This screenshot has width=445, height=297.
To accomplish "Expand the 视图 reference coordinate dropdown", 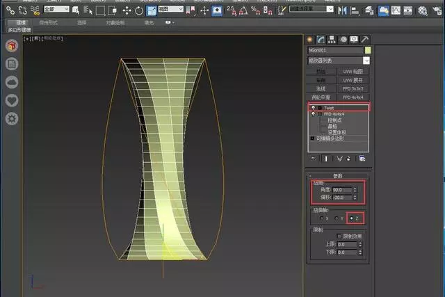I will tap(169, 10).
